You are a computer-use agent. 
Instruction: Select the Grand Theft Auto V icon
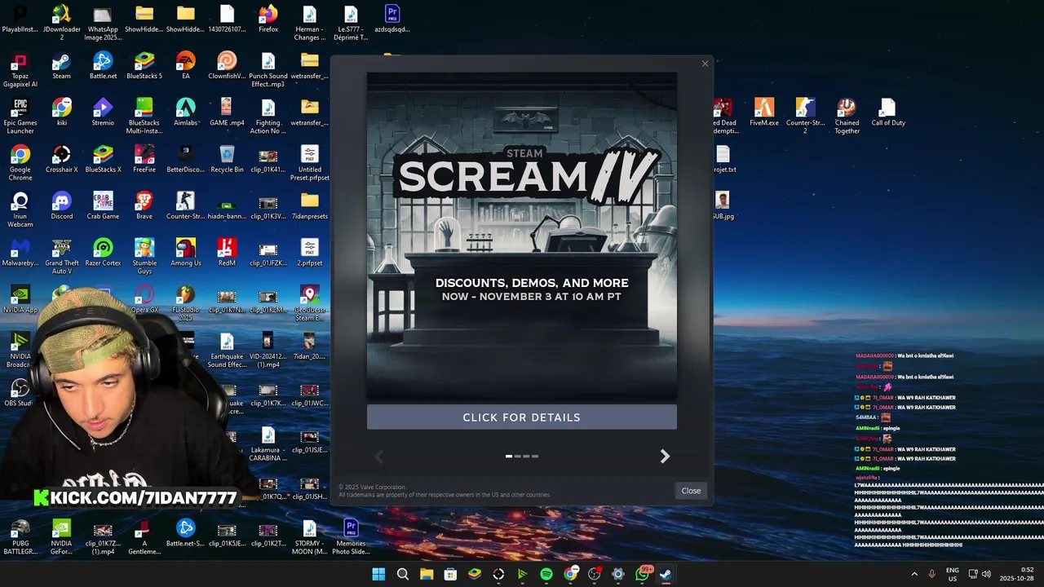(61, 256)
